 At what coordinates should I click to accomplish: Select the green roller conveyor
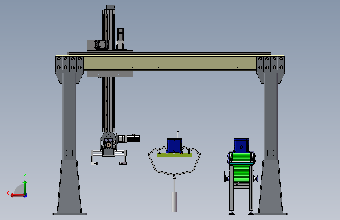(241, 168)
